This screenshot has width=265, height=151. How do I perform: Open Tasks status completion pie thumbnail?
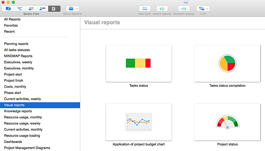(x=228, y=64)
